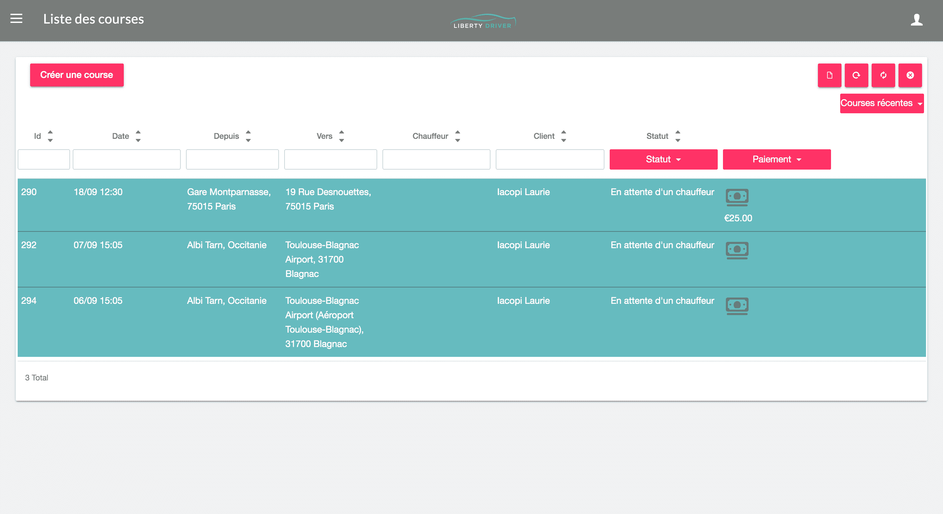Image resolution: width=943 pixels, height=514 pixels.
Task: Click Albi Tarn origin in row 292
Action: click(x=227, y=245)
